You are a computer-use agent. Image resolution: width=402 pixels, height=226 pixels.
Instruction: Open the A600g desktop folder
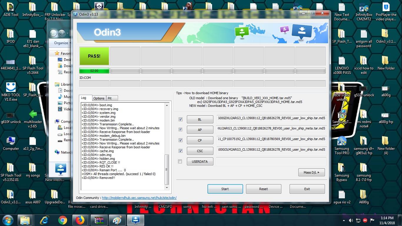(x=364, y=197)
